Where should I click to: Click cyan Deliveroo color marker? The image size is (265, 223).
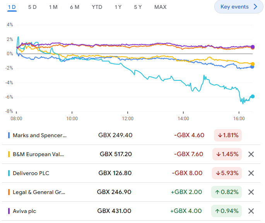9,173
